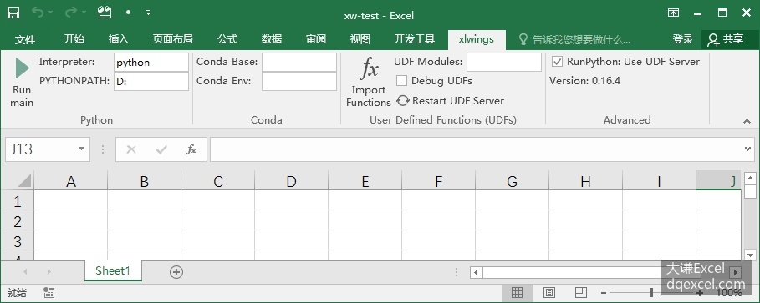Click the horizontal scrollbar left arrow
This screenshot has height=303, width=760.
point(476,272)
